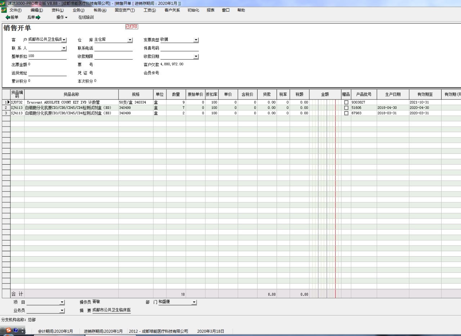
Task: Click the row 1 current-record indicator arrow
Action: click(x=8, y=102)
